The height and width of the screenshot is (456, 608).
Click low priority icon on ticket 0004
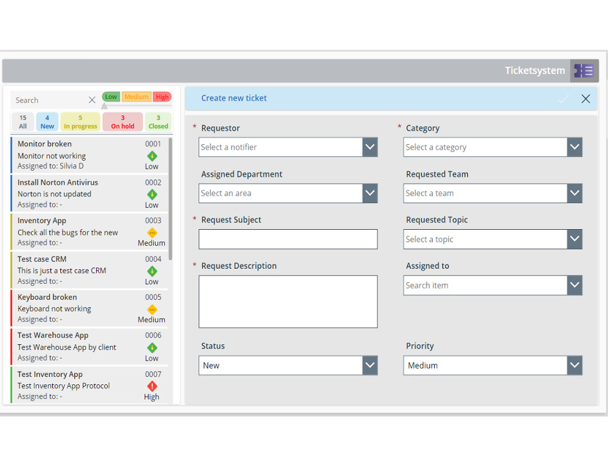click(152, 271)
